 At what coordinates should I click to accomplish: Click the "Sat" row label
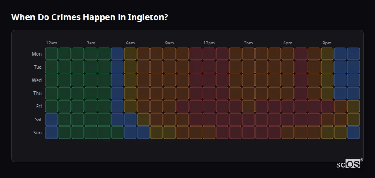(x=38, y=120)
